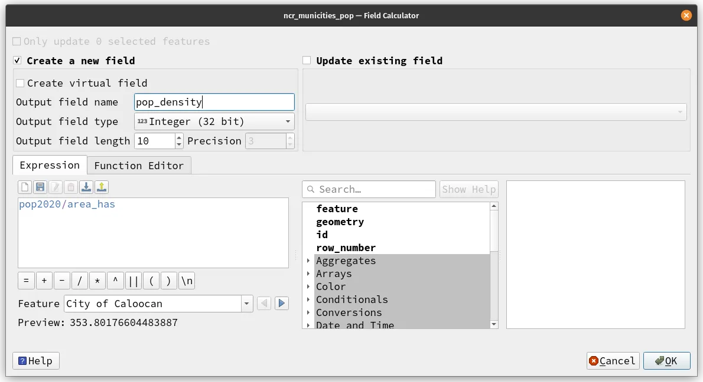Increase Output field length with up stepper
This screenshot has height=382, width=703.
(x=178, y=137)
